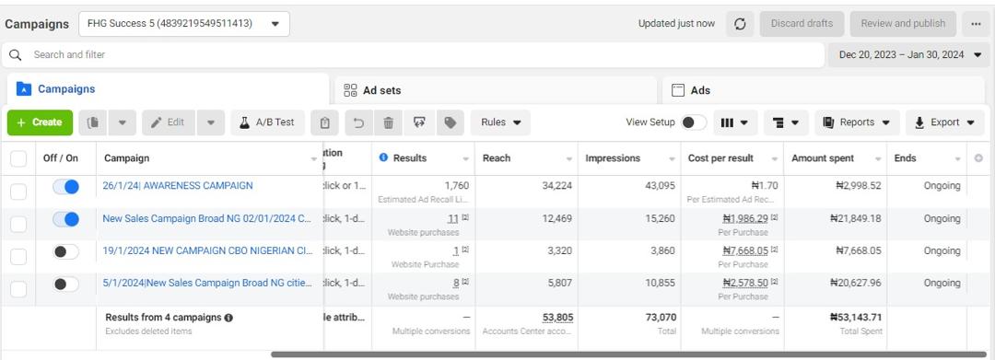Click the clipboard icon after A/B Test

click(325, 123)
